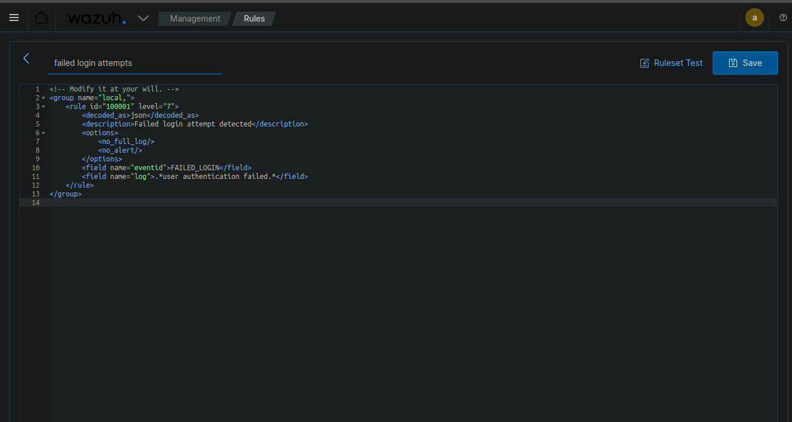Click the group name "local," value
792x422 pixels.
pyautogui.click(x=114, y=98)
